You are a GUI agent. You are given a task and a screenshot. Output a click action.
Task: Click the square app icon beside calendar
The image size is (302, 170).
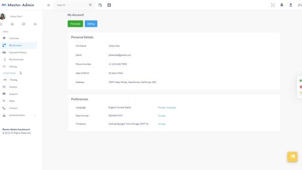pos(109,5)
